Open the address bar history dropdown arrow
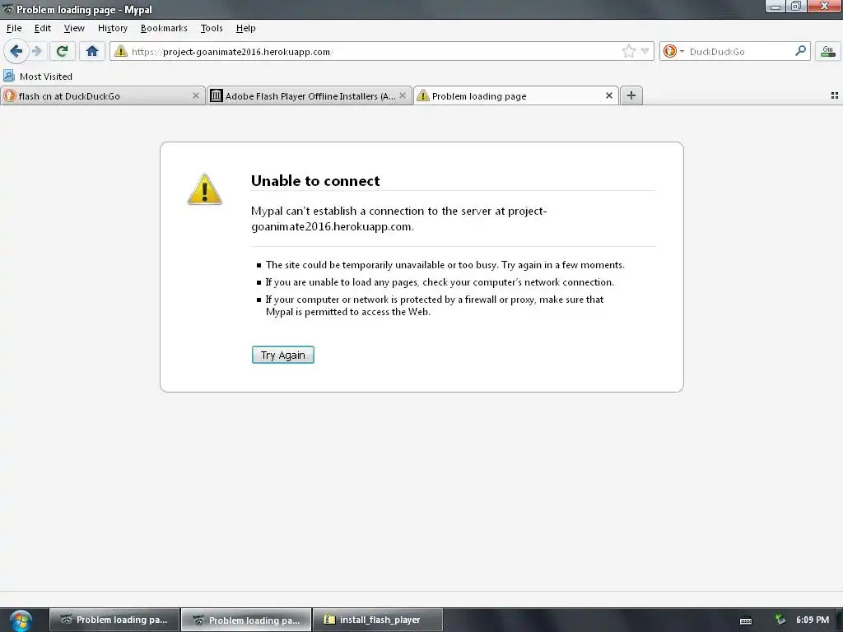843x632 pixels. [x=645, y=52]
